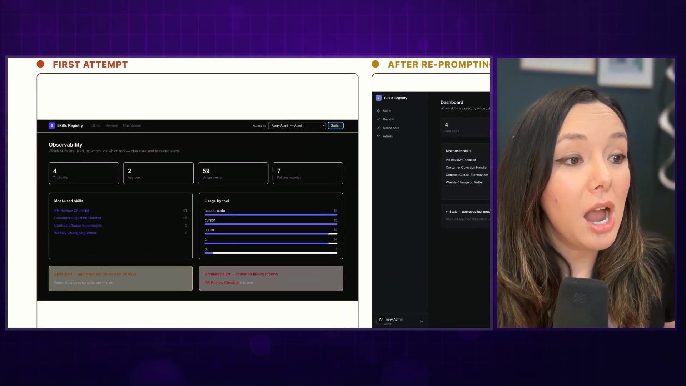Click the ci usage bar with value 14
Screen dimensions: 686x386
point(271,243)
